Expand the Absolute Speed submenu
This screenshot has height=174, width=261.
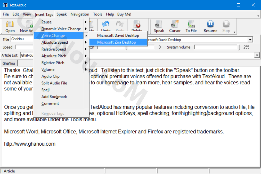click(61, 42)
